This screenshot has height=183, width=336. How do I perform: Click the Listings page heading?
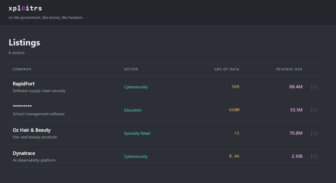coord(24,43)
